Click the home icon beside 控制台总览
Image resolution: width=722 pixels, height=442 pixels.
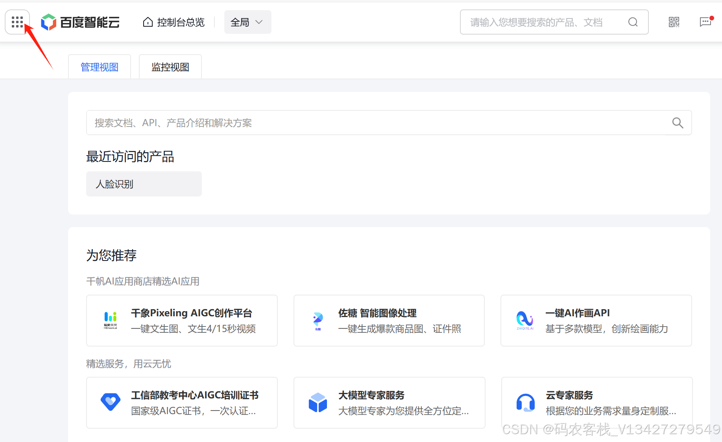[x=148, y=22]
